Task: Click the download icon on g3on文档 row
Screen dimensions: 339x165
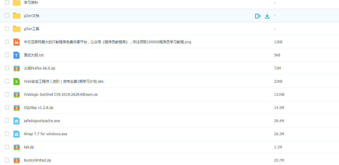Action: pos(267,16)
